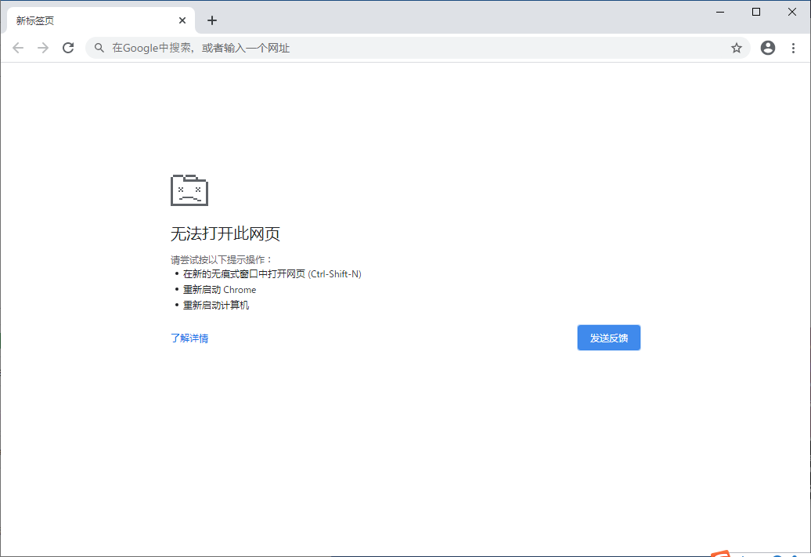The image size is (811, 557).
Task: Click the forward navigation arrow
Action: pyautogui.click(x=43, y=47)
